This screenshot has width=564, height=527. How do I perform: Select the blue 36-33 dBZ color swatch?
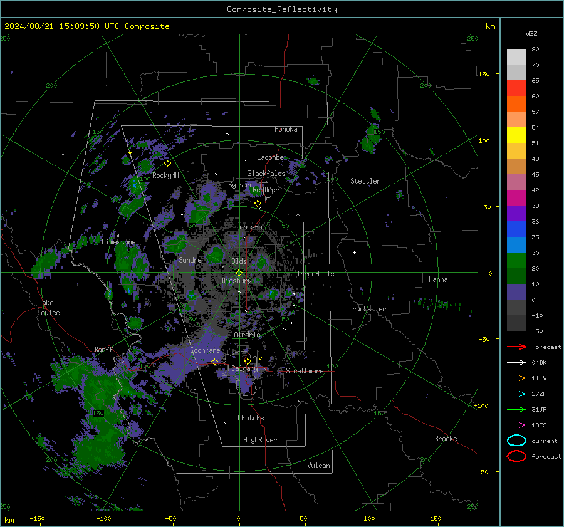(516, 229)
